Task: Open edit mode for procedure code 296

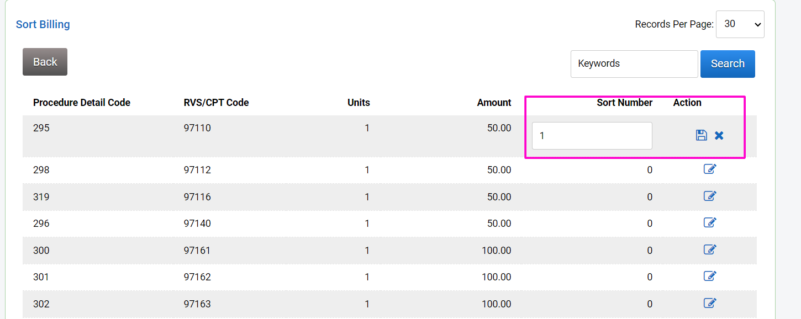Action: [x=710, y=222]
